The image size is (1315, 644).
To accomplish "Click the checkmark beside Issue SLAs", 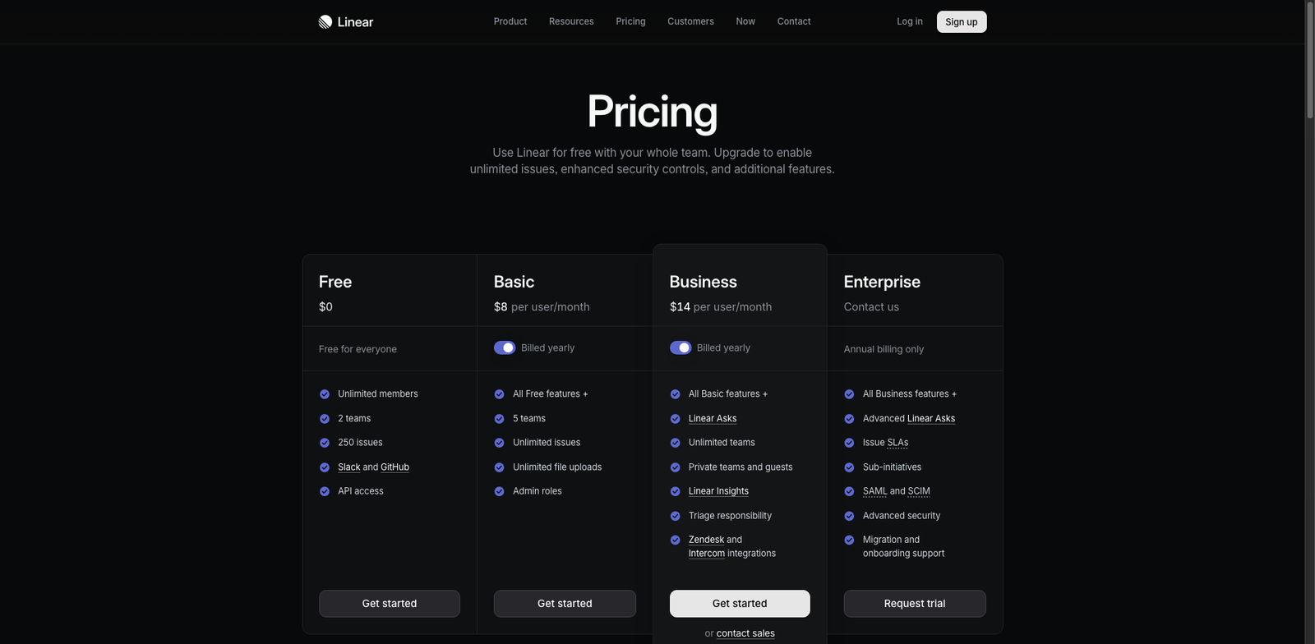I will pyautogui.click(x=848, y=442).
